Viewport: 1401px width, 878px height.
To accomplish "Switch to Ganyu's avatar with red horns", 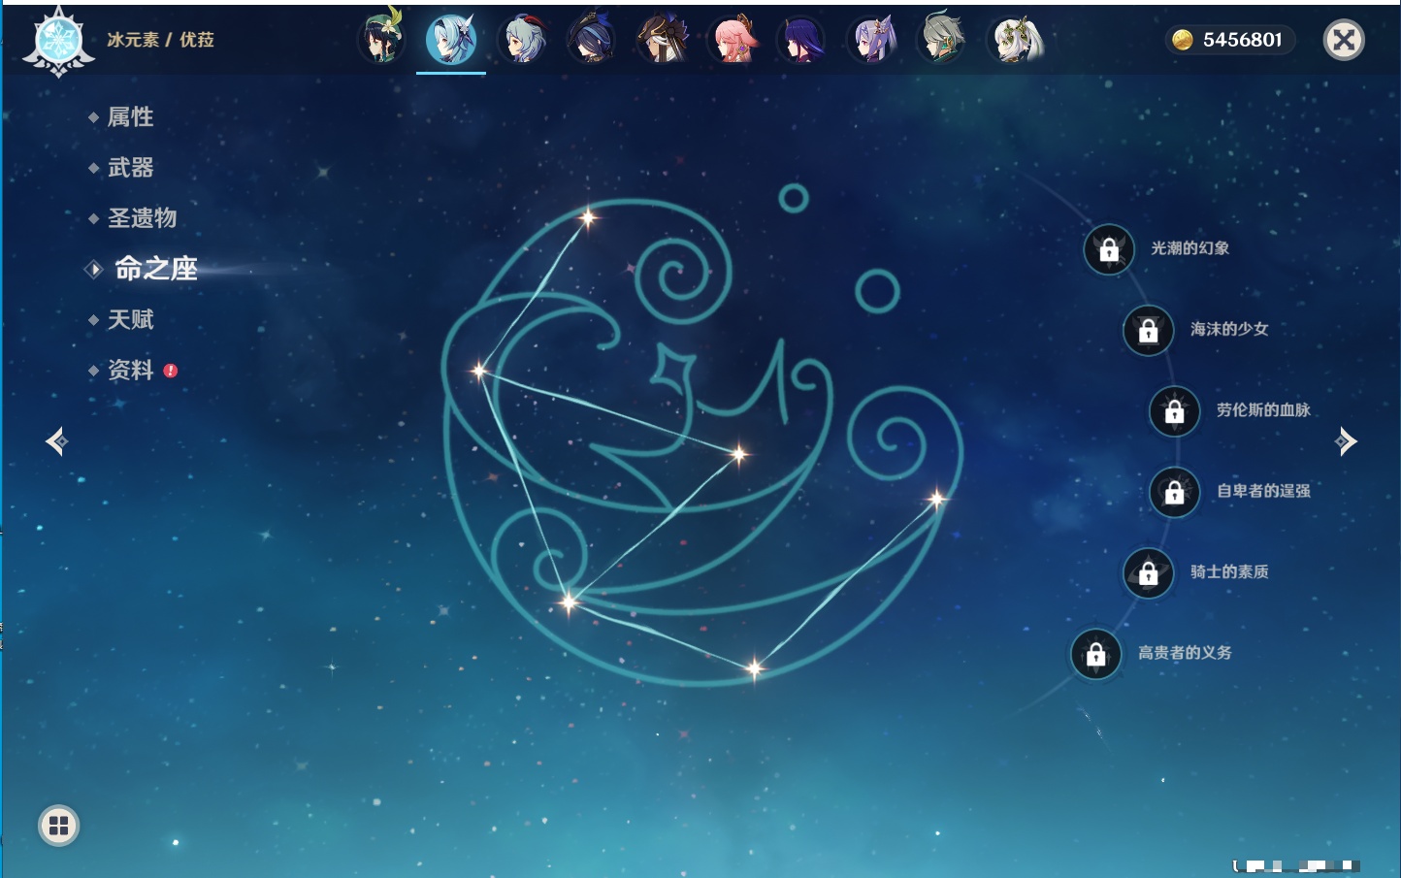I will tap(522, 39).
